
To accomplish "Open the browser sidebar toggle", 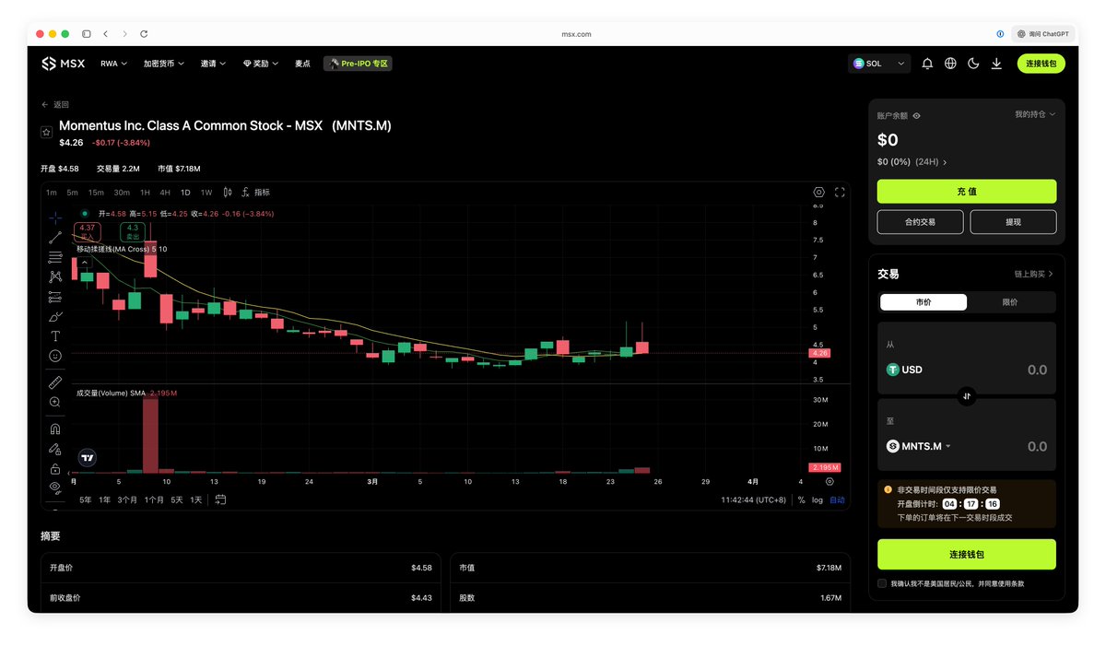I will 86,34.
